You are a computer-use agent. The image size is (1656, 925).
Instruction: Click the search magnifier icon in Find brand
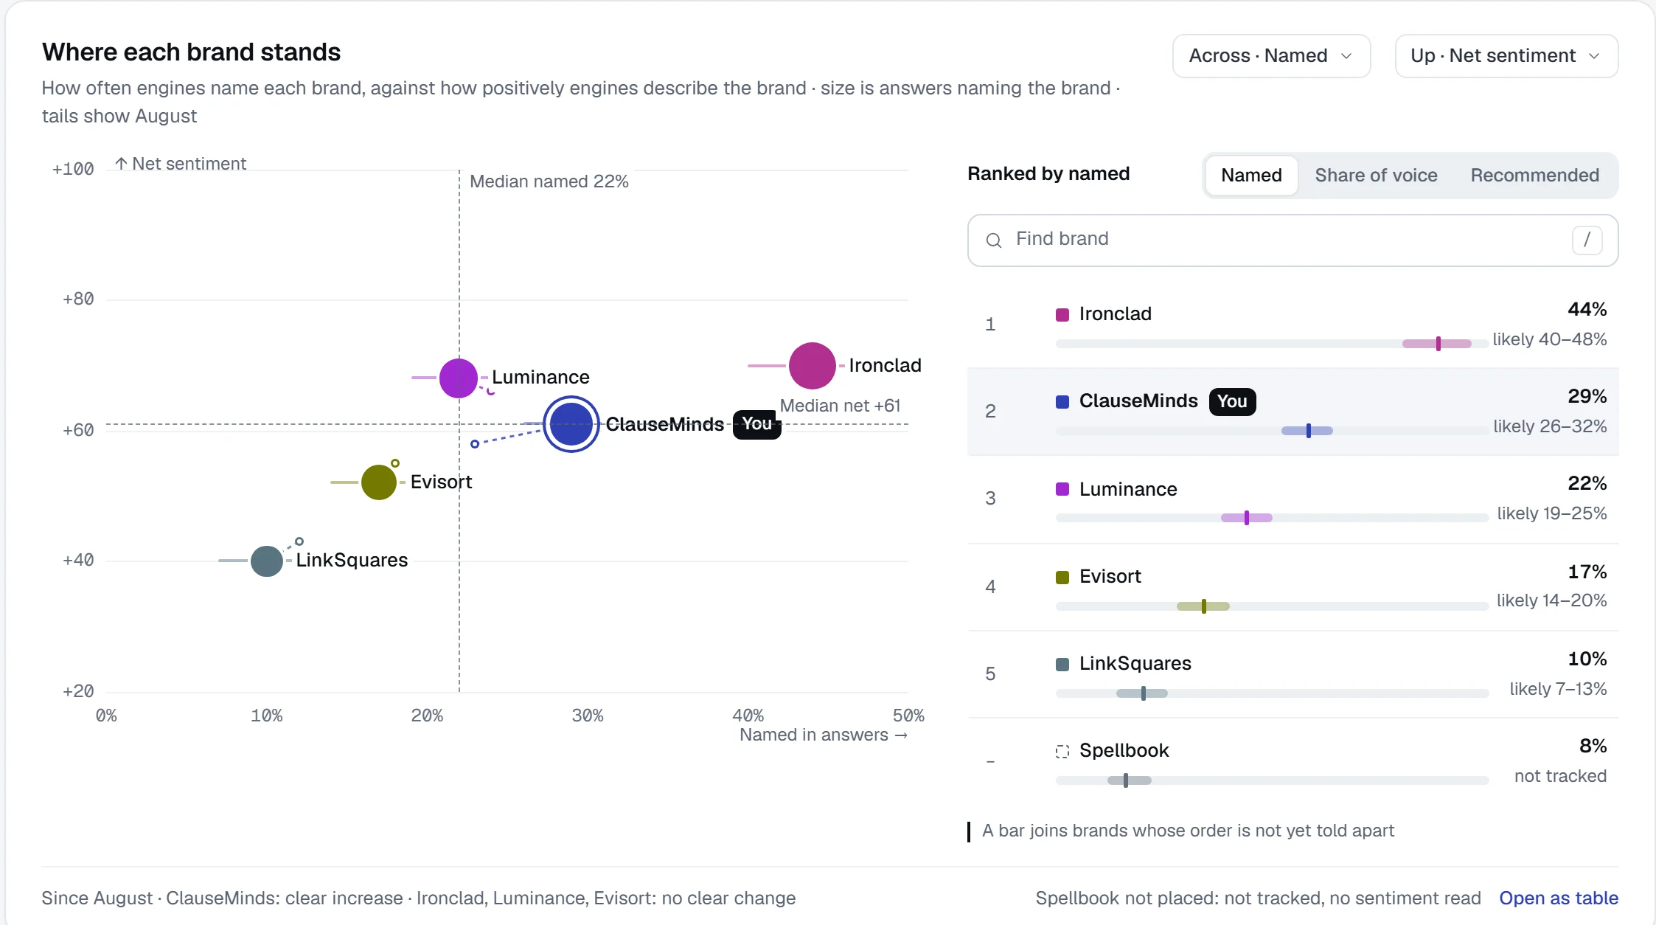click(993, 240)
